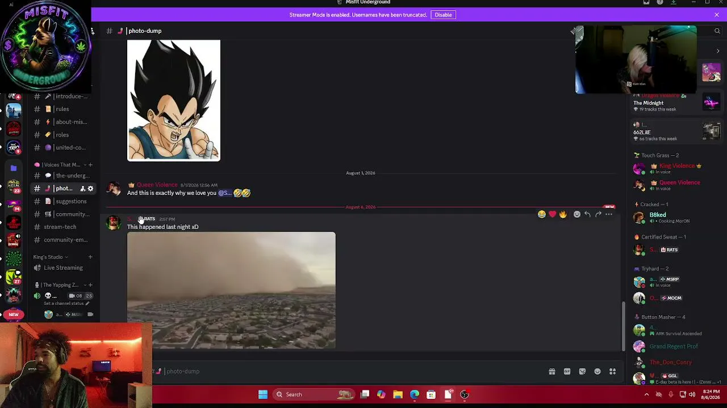Open the community... channel with the shop icon
Image resolution: width=727 pixels, height=408 pixels.
(x=64, y=214)
